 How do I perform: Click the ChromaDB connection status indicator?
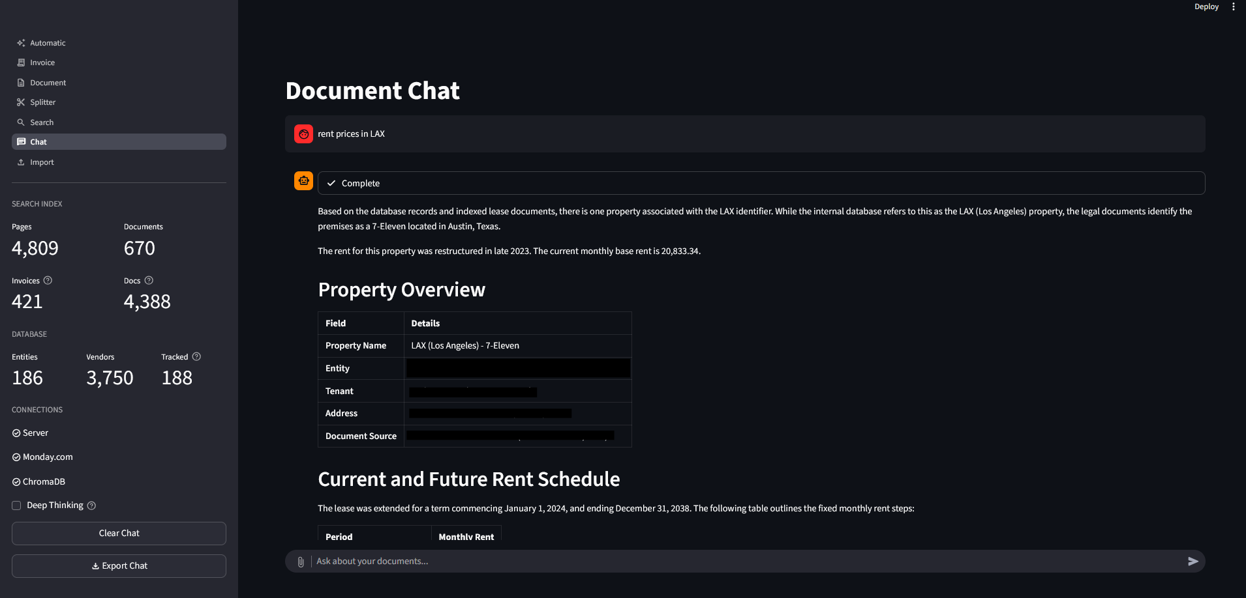(x=16, y=481)
